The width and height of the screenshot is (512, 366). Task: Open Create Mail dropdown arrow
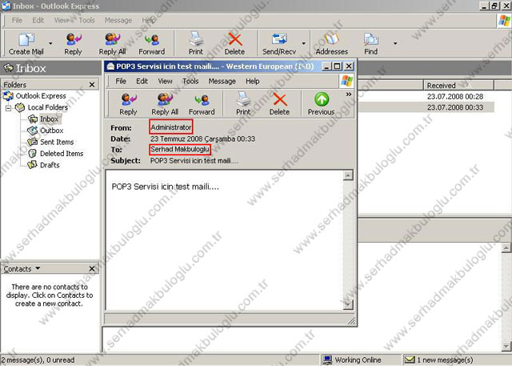tap(50, 43)
